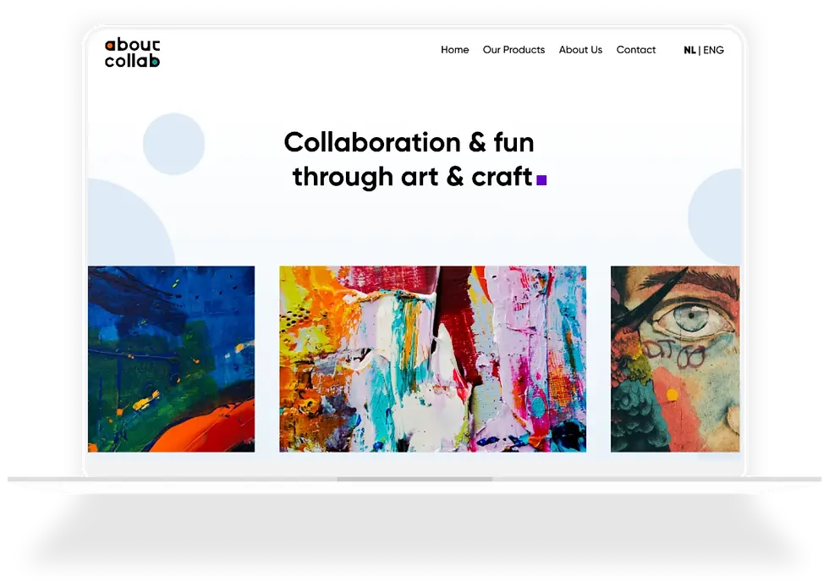Click the orange dot in about logo
This screenshot has height=588, width=829.
pyautogui.click(x=109, y=46)
